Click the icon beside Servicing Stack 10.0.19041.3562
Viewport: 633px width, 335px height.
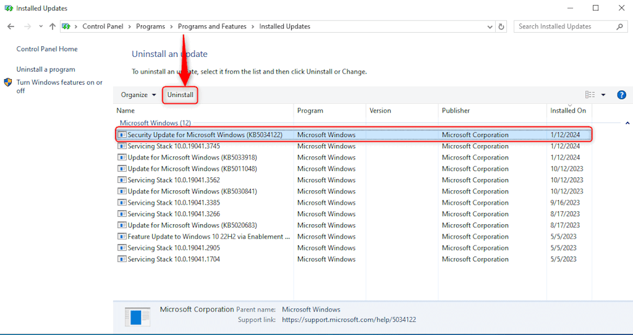122,180
